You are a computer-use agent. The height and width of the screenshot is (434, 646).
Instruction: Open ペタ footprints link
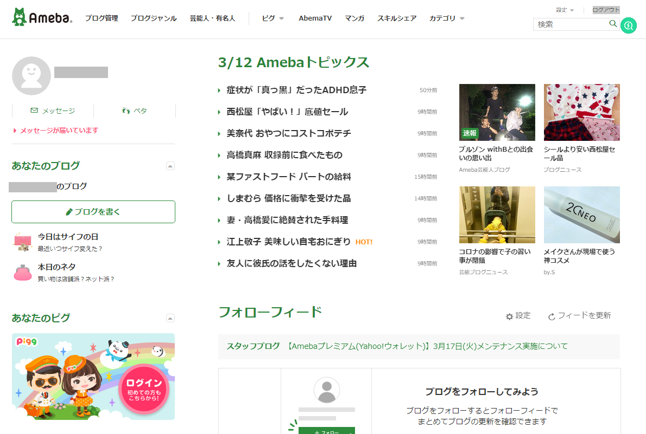tap(134, 111)
